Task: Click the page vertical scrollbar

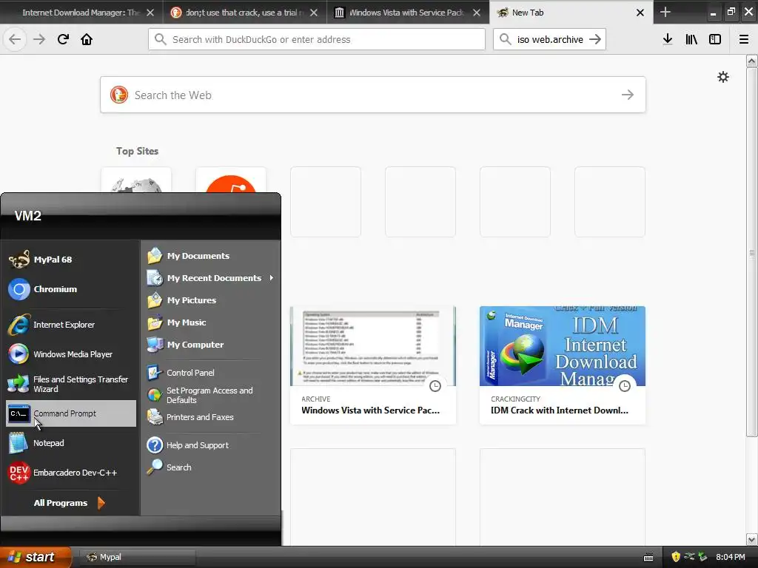Action: 751,252
